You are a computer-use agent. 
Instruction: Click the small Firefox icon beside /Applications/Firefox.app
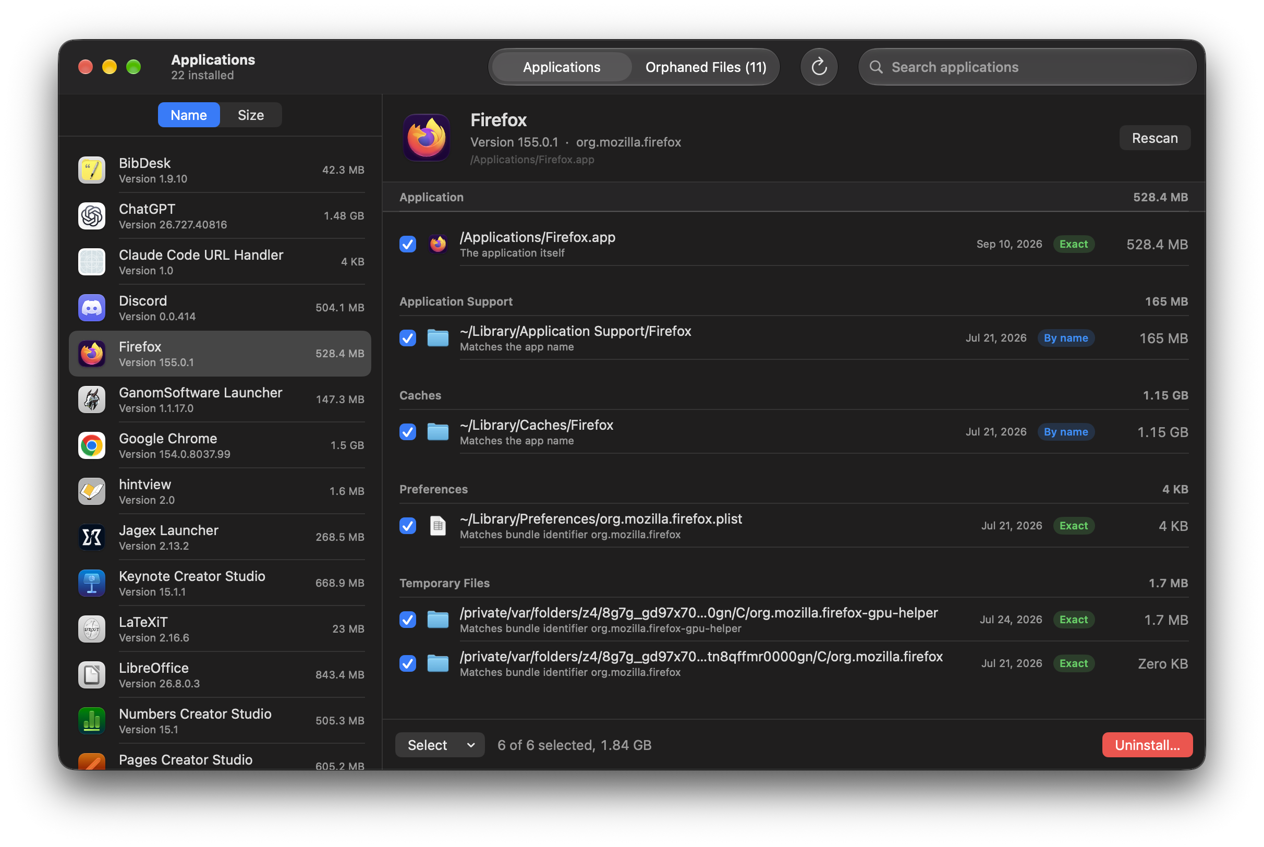(438, 244)
